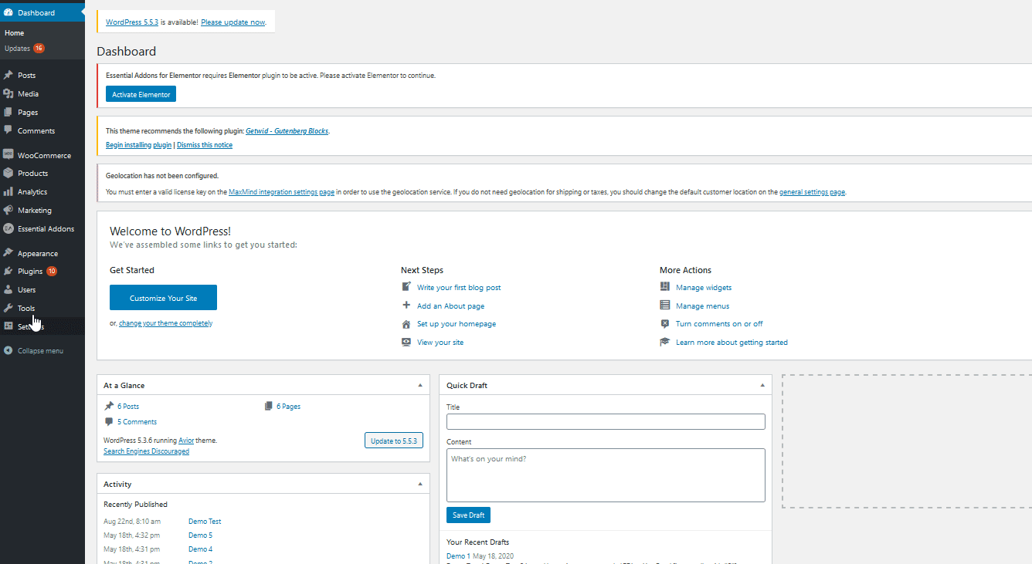Screen dimensions: 1032x564
Task: Click the Posts pushpin icon in sidebar
Action: (8, 76)
